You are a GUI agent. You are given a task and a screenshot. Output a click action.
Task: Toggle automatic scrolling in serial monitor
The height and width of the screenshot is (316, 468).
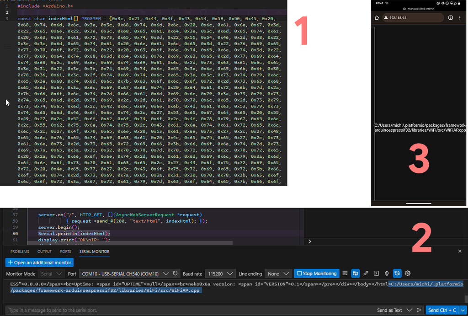[x=356, y=273]
